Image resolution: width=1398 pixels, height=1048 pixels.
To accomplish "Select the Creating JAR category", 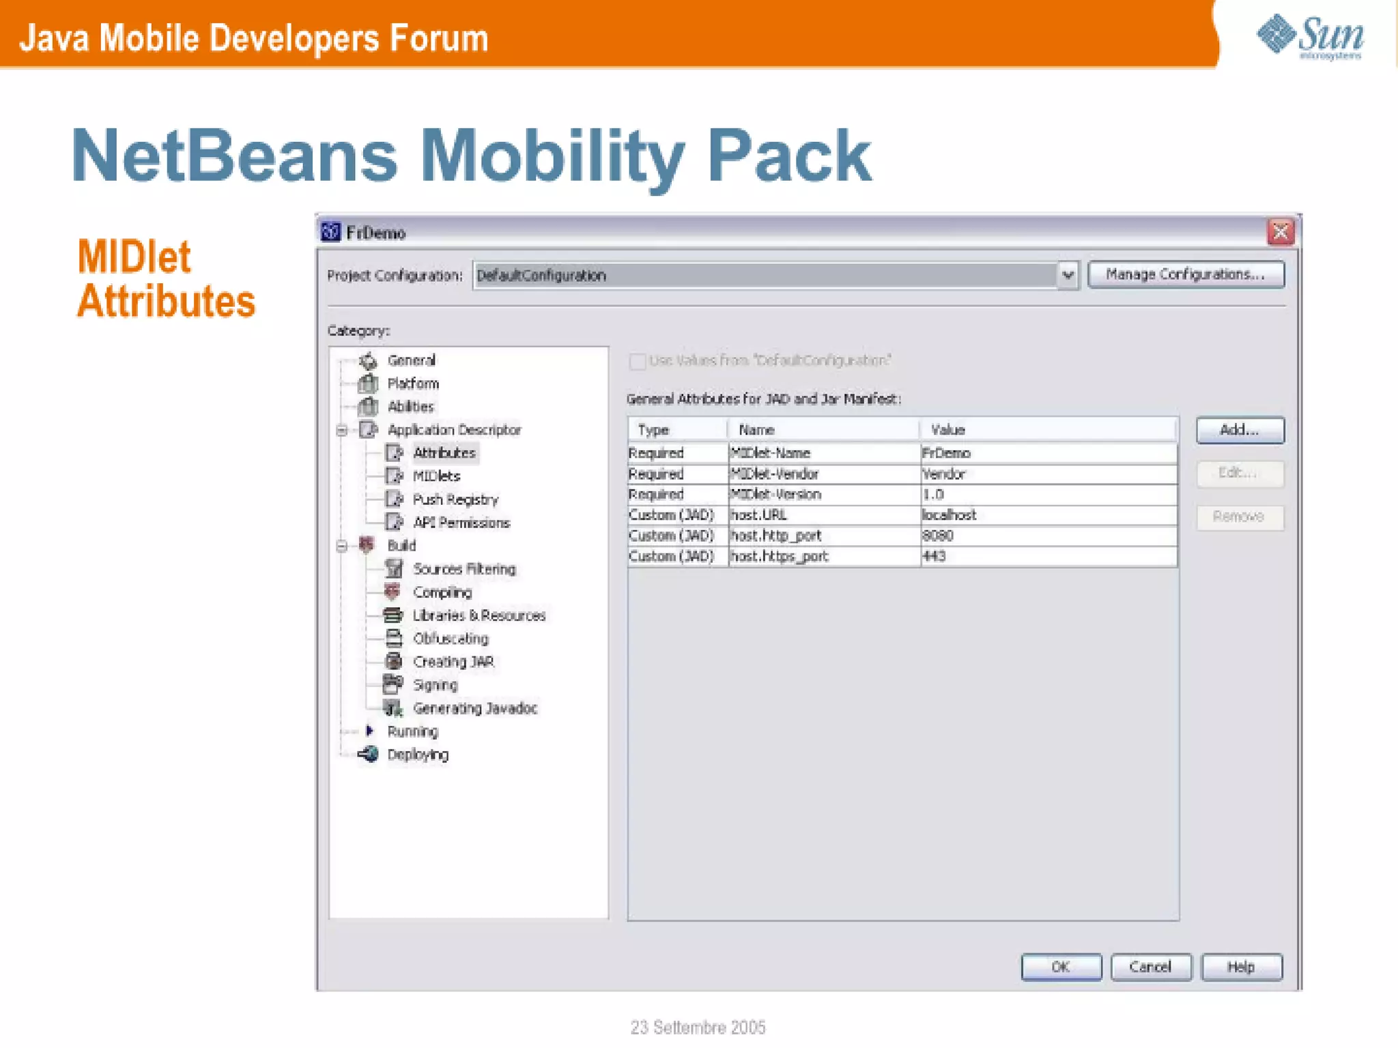I will coord(453,662).
